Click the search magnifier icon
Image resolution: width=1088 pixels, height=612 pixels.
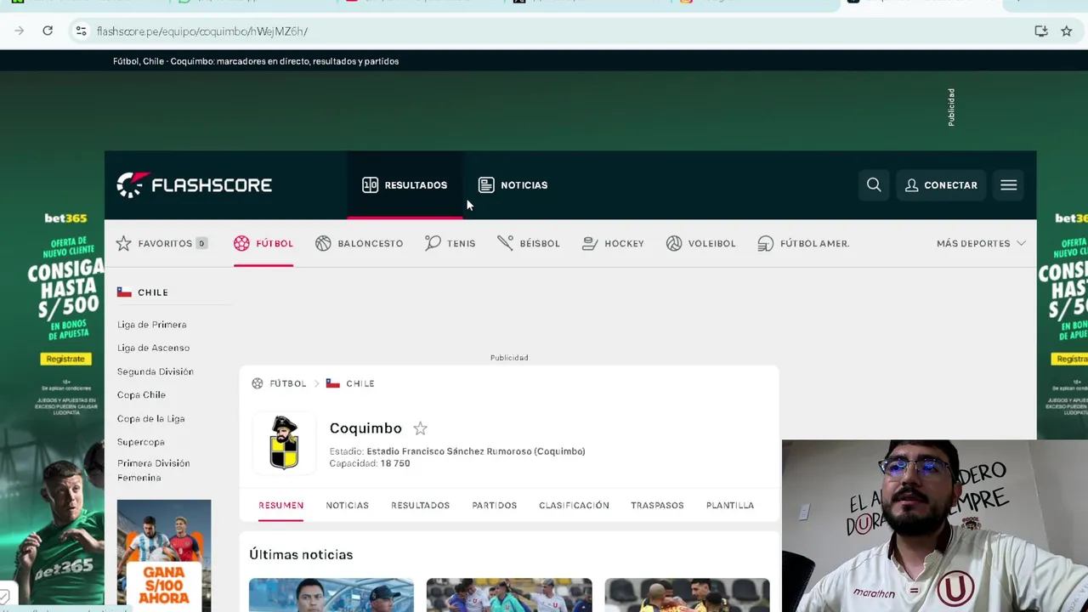click(x=874, y=184)
